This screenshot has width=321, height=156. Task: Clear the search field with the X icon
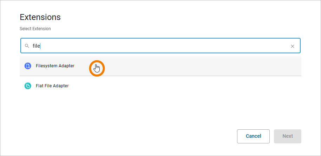pyautogui.click(x=292, y=46)
